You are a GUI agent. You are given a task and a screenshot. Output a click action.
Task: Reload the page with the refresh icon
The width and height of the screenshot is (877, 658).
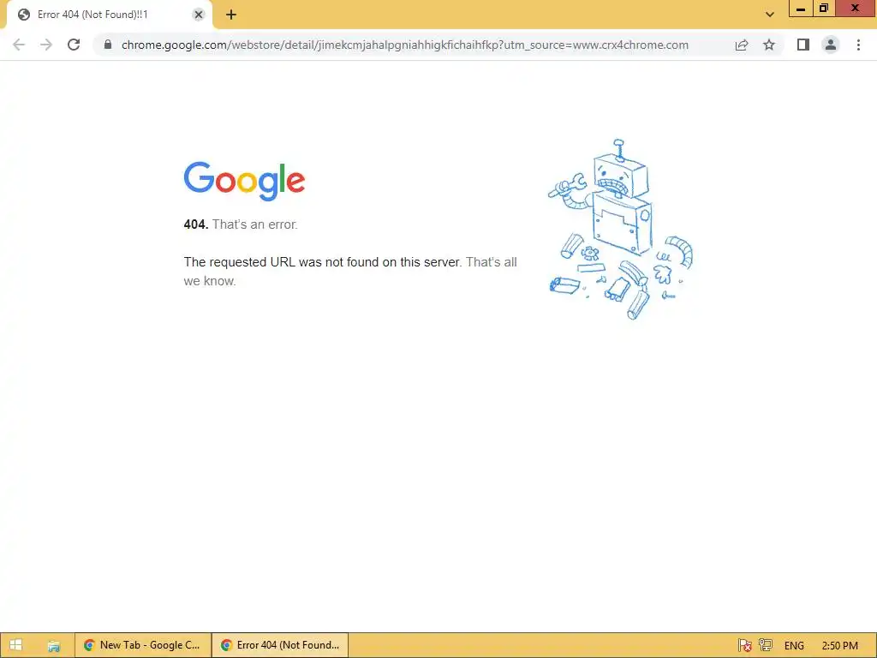pyautogui.click(x=74, y=45)
